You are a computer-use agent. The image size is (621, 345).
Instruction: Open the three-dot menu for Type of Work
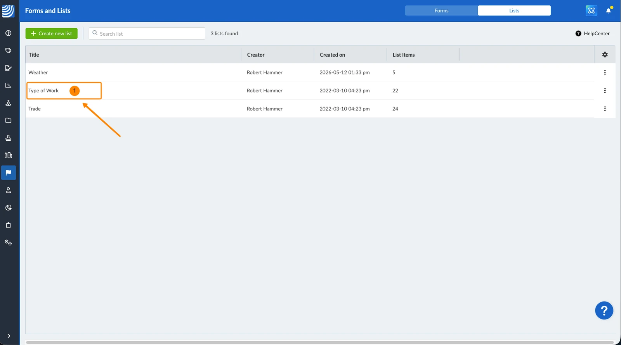pos(605,91)
